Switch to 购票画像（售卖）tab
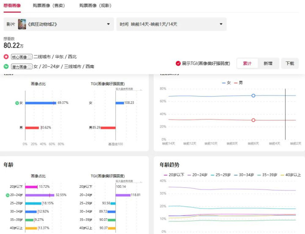The height and width of the screenshot is (234, 305). [48, 6]
